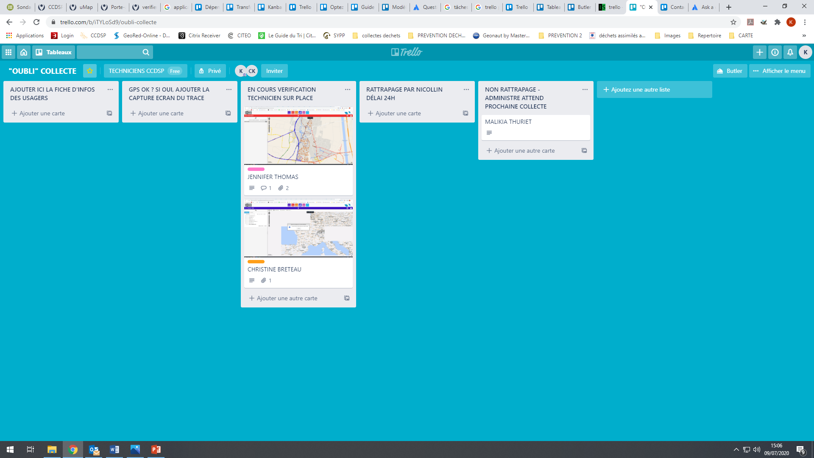Viewport: 814px width, 458px height.
Task: Open list actions for EN COURS VERIFICATION
Action: click(348, 89)
